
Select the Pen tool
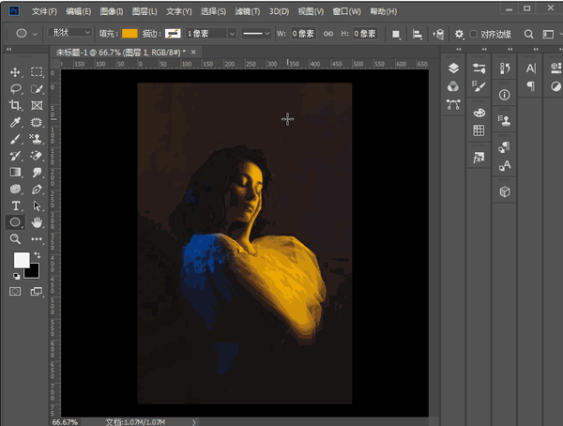pyautogui.click(x=37, y=189)
